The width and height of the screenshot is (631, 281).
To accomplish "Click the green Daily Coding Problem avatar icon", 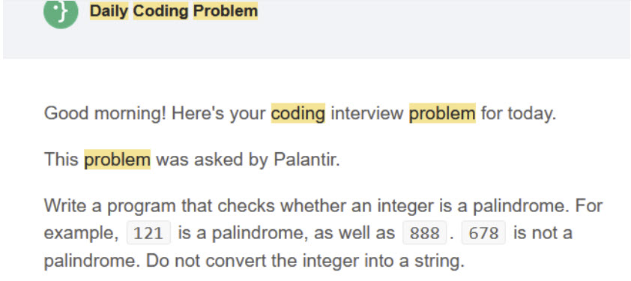I will click(61, 13).
